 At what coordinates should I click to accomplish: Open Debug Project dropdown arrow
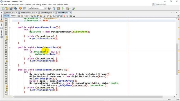70,8
